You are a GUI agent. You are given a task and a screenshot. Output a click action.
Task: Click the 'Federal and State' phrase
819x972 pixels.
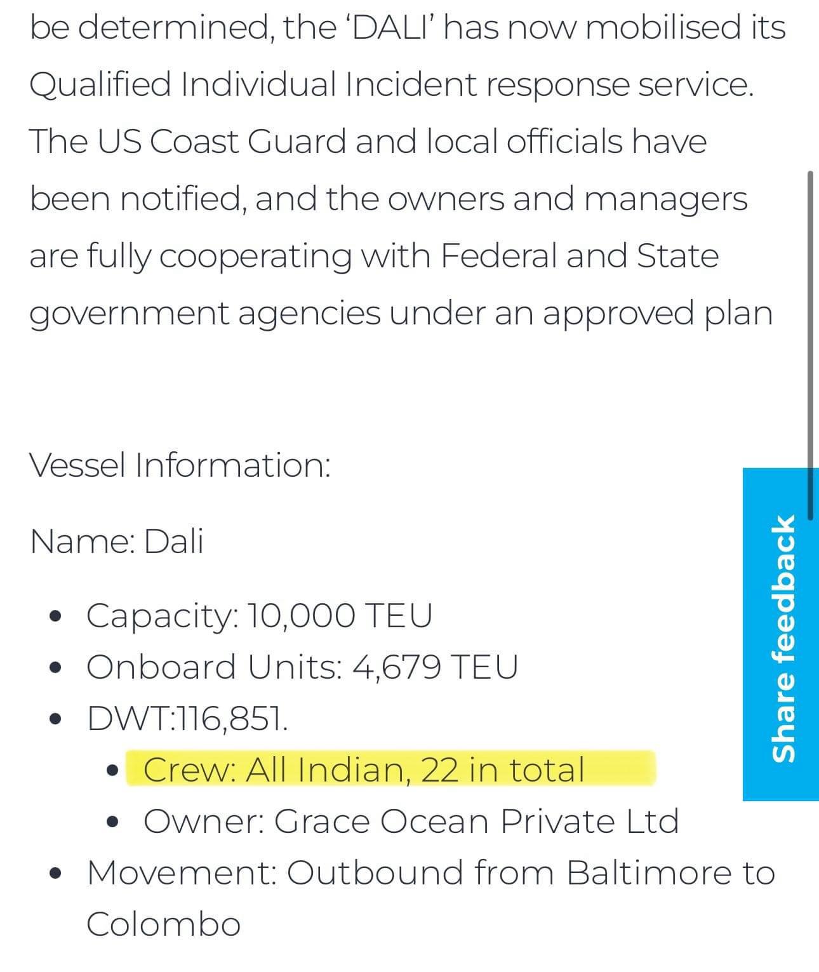579,256
